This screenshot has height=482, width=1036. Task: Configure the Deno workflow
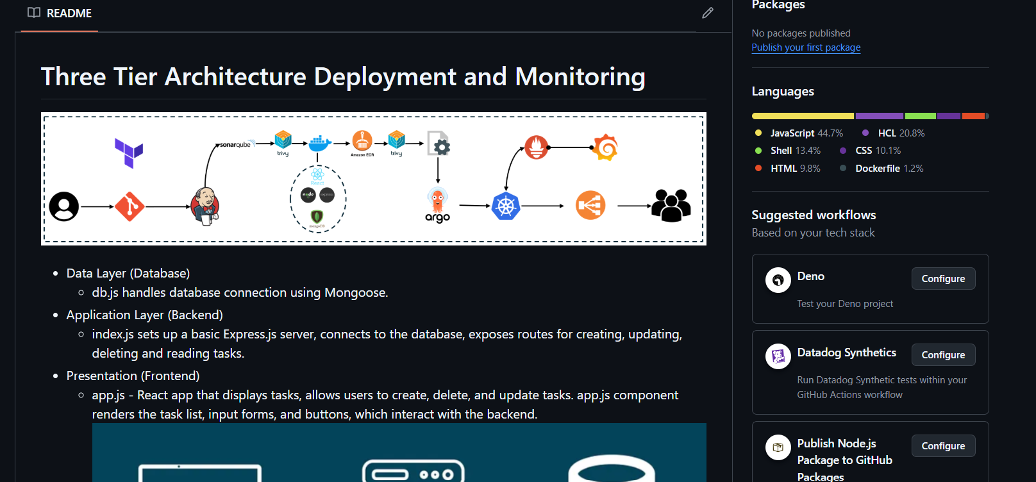tap(942, 279)
